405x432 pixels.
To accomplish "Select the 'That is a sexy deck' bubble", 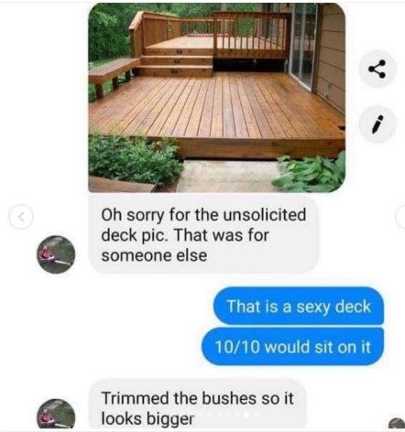I will 299,306.
